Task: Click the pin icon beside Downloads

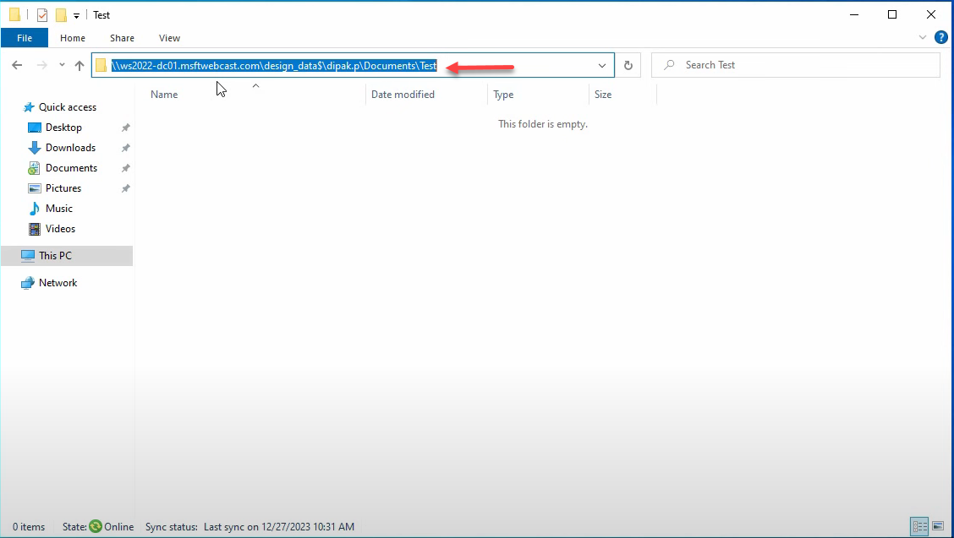Action: tap(125, 148)
